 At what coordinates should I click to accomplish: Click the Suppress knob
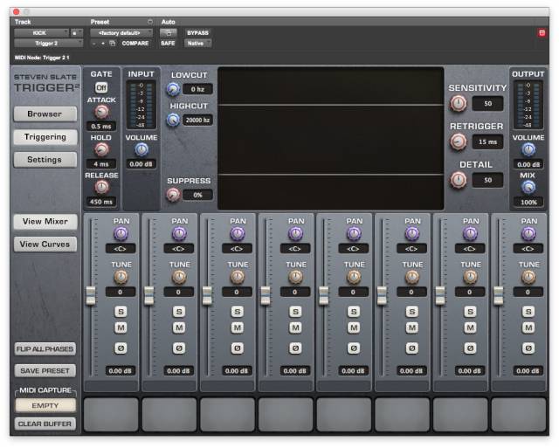(x=173, y=195)
